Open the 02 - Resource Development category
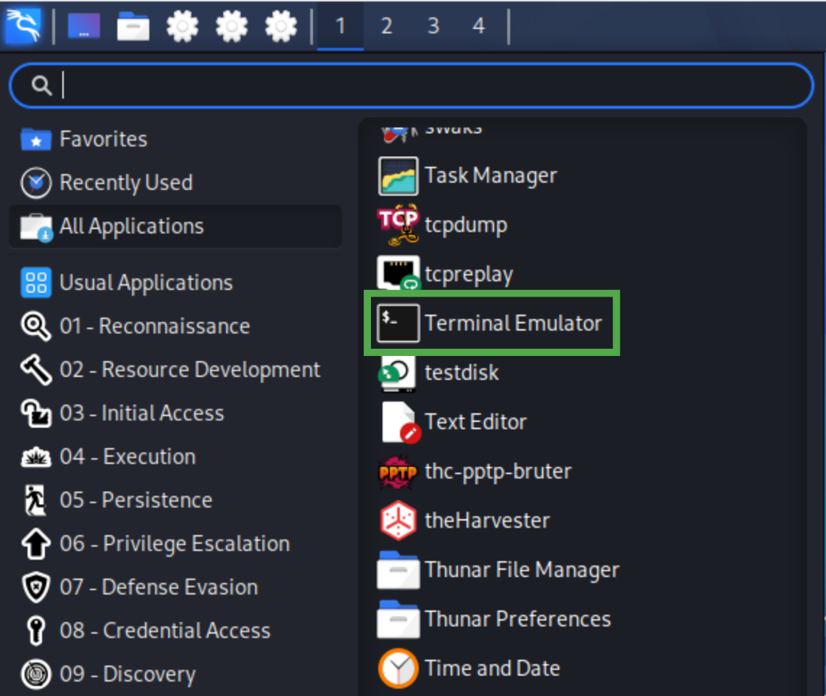The height and width of the screenshot is (696, 826). (175, 370)
